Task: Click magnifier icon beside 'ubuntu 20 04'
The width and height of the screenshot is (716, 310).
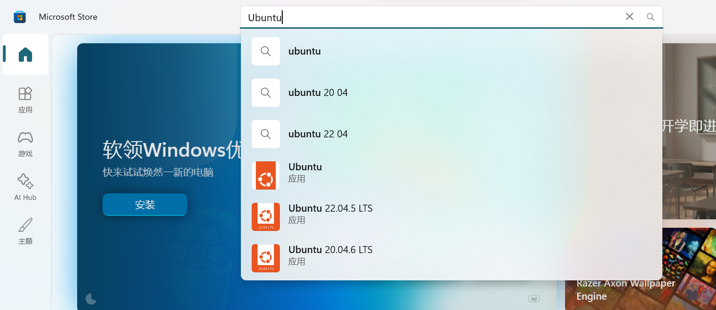Action: point(266,93)
